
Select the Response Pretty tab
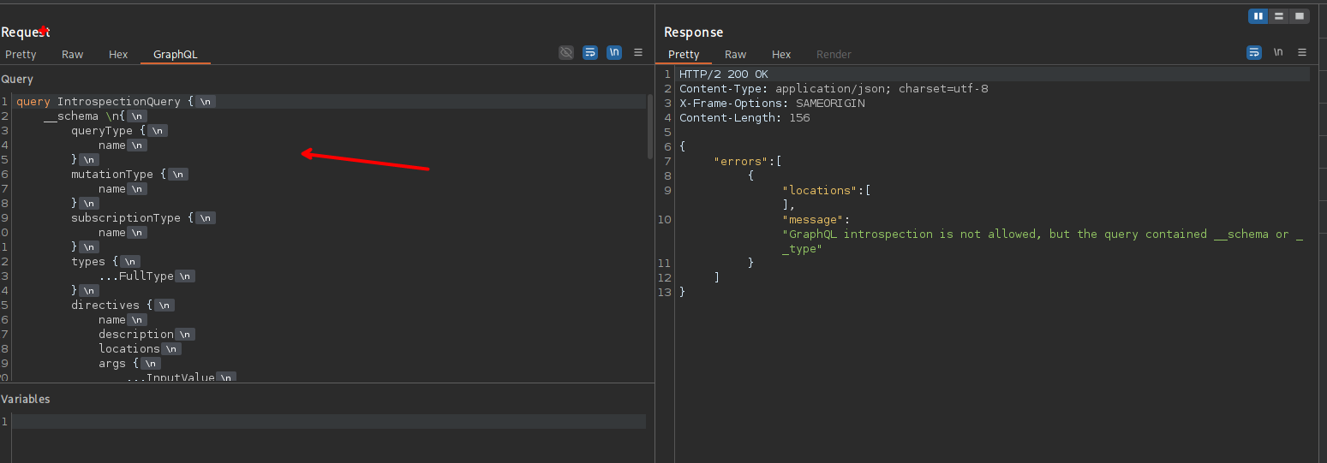(684, 55)
